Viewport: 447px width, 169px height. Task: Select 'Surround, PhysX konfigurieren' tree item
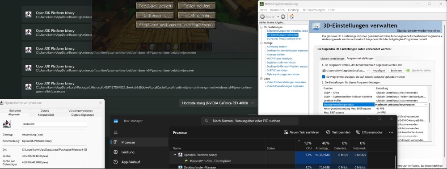point(284,38)
